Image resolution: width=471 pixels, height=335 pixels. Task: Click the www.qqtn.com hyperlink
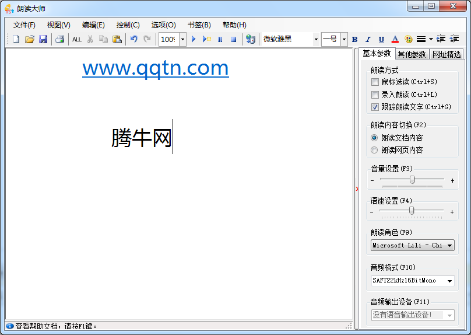tap(155, 68)
